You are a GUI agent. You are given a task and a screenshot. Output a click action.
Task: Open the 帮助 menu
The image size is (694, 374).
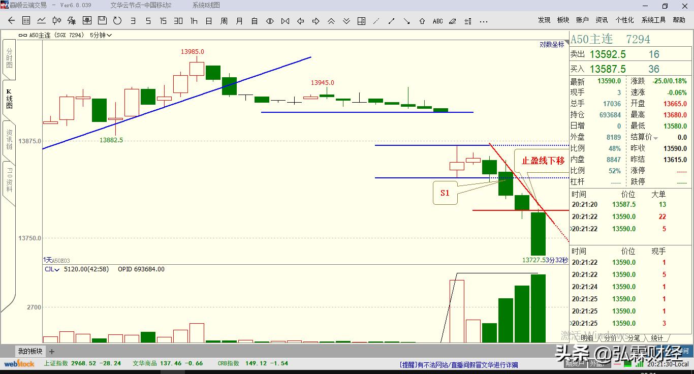(679, 20)
